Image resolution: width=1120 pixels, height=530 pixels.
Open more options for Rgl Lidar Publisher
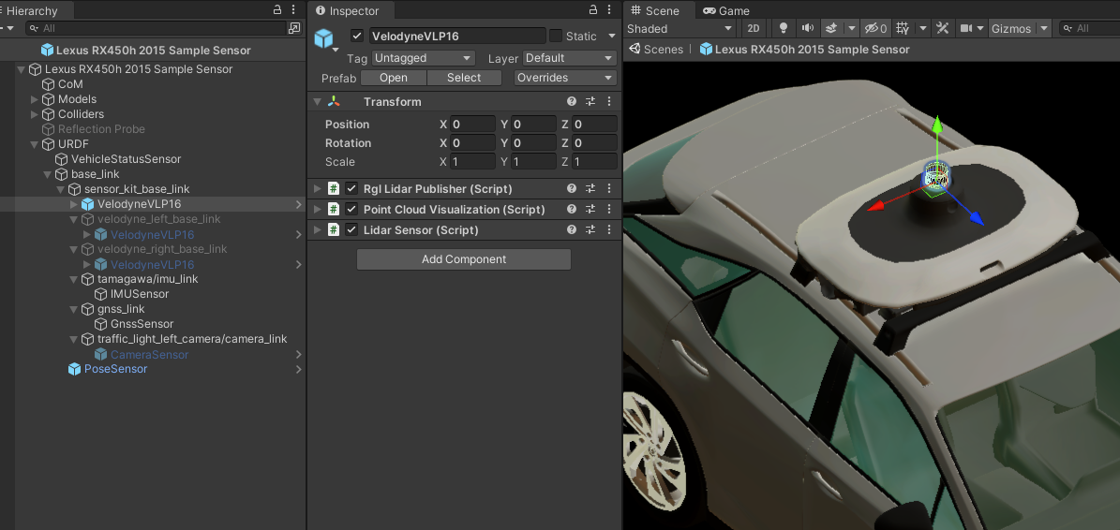click(x=609, y=189)
